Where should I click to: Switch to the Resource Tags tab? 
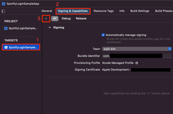click(104, 11)
